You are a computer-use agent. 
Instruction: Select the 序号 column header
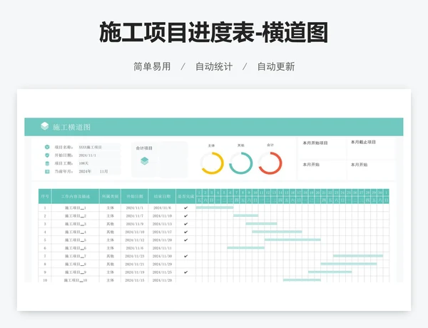click(45, 196)
